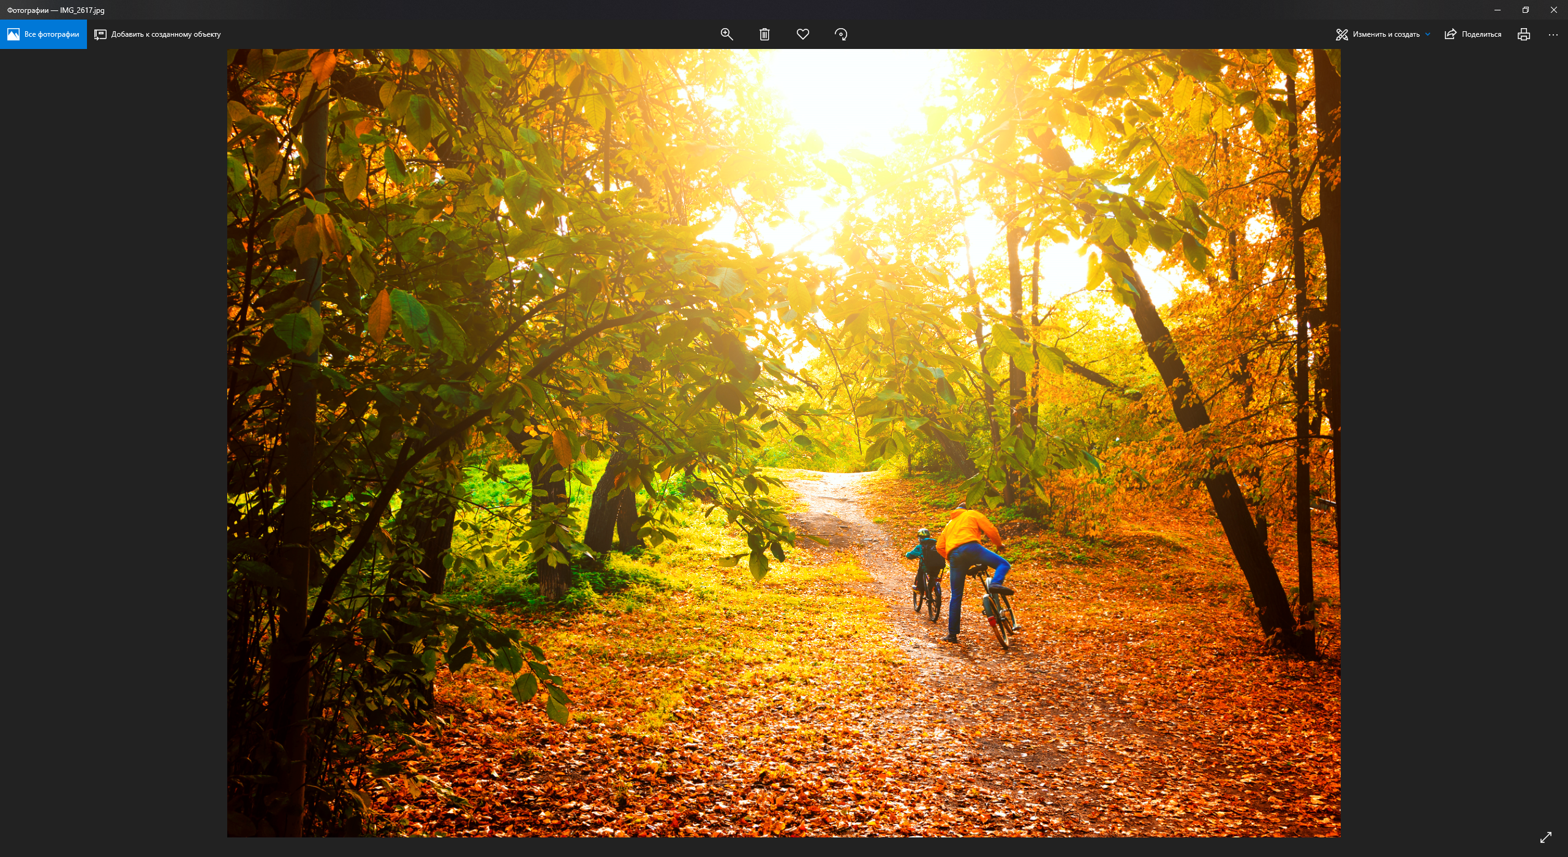Rotate the image with rotate icon
The width and height of the screenshot is (1568, 857).
click(841, 34)
